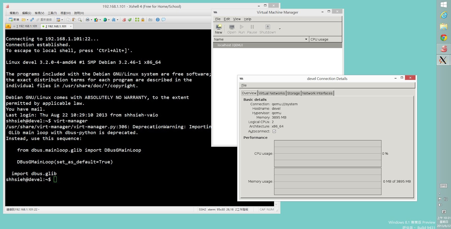Click the speech bubble feedback icon in Xshell

click(163, 20)
